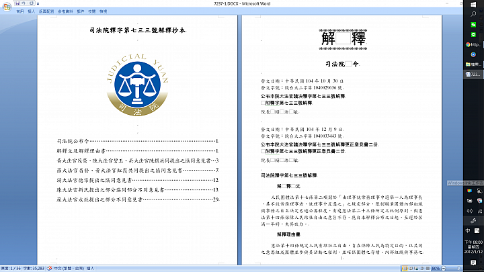
Task: Click the heading 司法院釋字第七三三號解釋
Action: coord(289,175)
